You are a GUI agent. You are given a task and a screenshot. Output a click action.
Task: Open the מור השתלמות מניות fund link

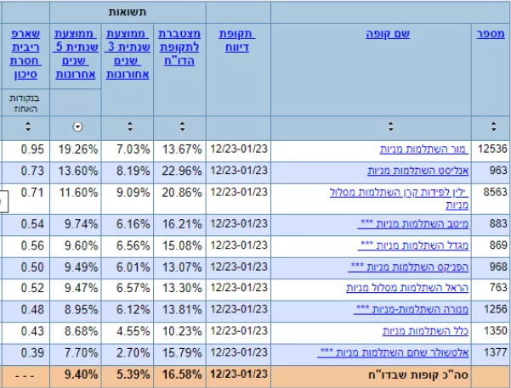(423, 149)
